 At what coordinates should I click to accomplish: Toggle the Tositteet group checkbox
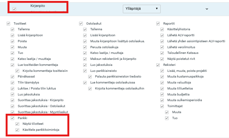[x=8, y=23]
